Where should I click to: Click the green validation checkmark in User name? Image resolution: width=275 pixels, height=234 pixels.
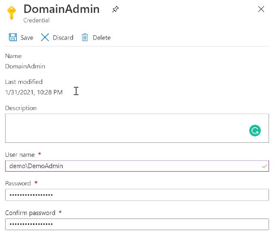pyautogui.click(x=264, y=166)
